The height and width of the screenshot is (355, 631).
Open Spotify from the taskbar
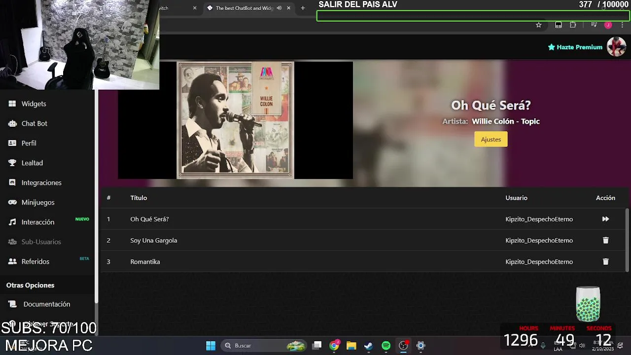tap(386, 346)
